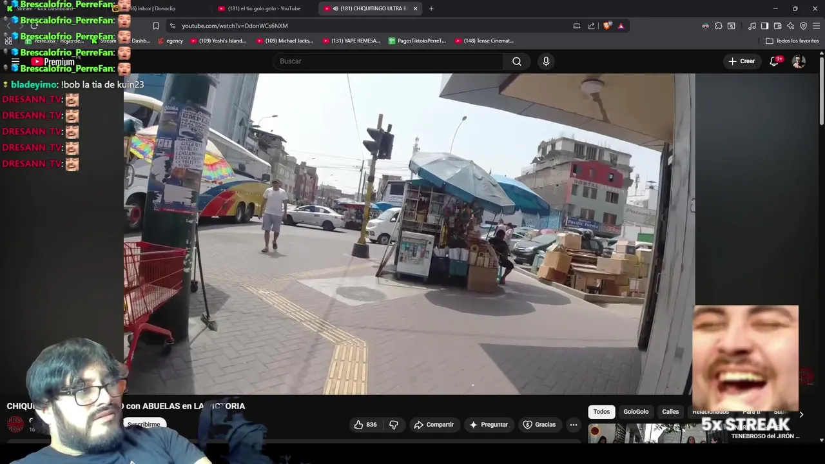
Task: Click the Crear button
Action: (x=741, y=61)
